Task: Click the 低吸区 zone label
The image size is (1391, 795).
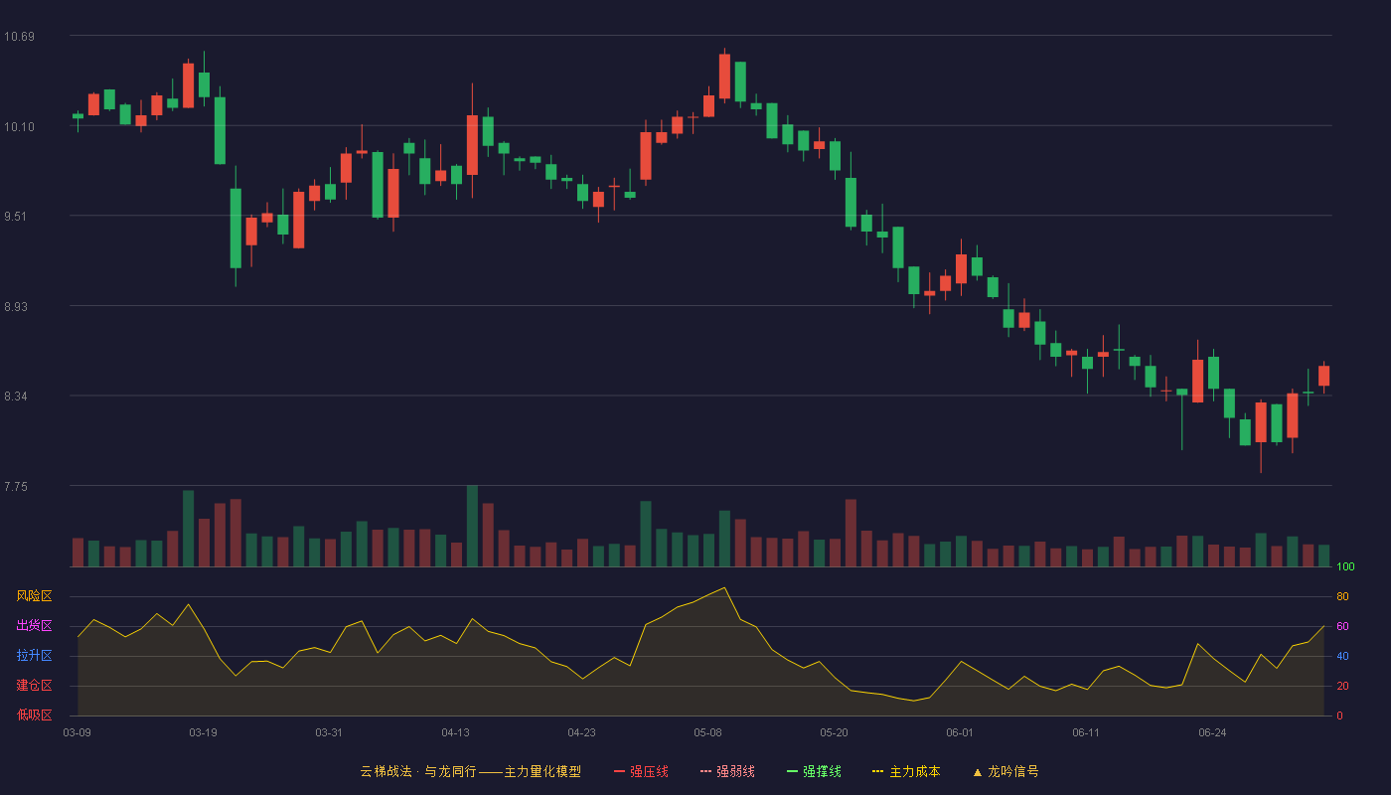Action: pyautogui.click(x=34, y=715)
